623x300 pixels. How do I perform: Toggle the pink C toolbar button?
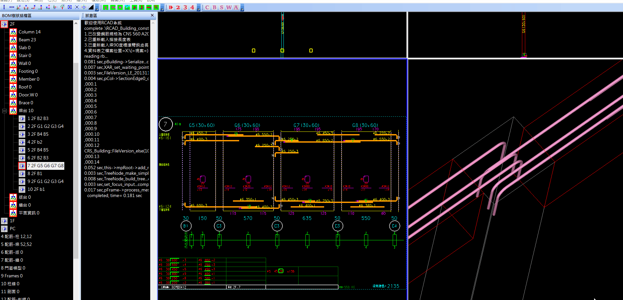[207, 7]
